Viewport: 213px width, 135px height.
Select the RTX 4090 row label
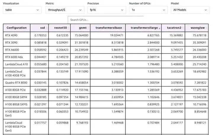point(11,35)
